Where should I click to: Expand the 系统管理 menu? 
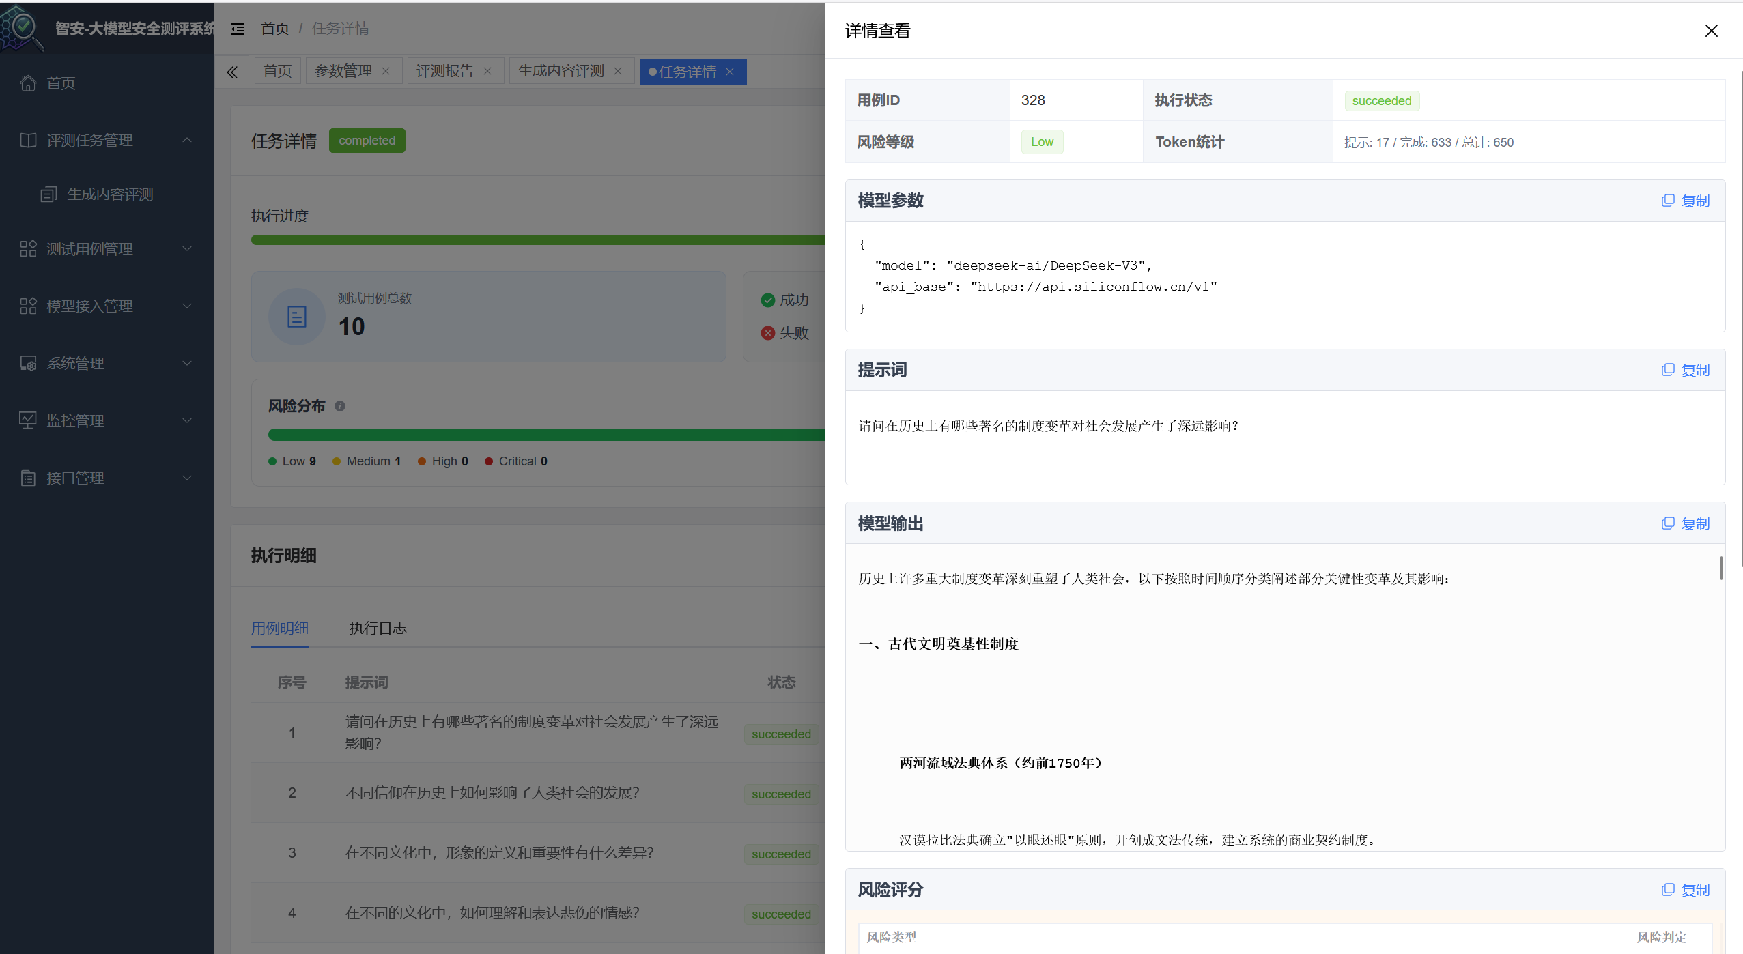point(107,364)
